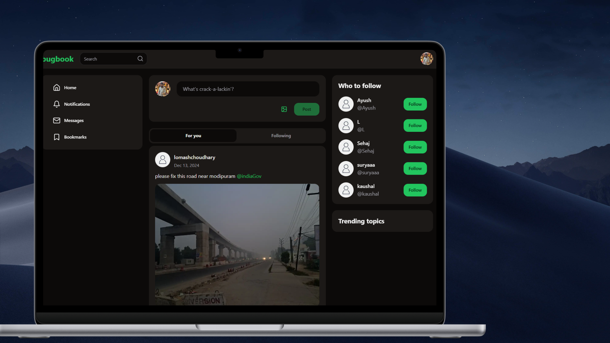
Task: Click the What's crack-a-lackin'? composer field
Action: 248,89
